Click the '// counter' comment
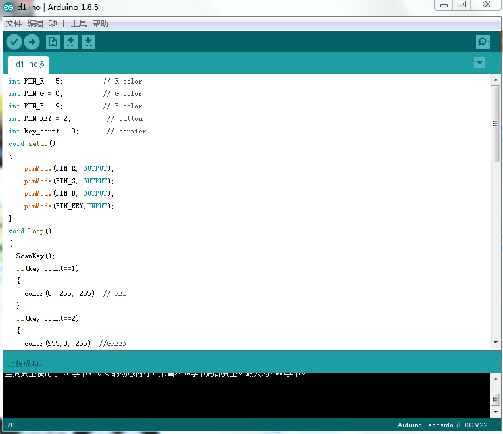 pos(126,132)
